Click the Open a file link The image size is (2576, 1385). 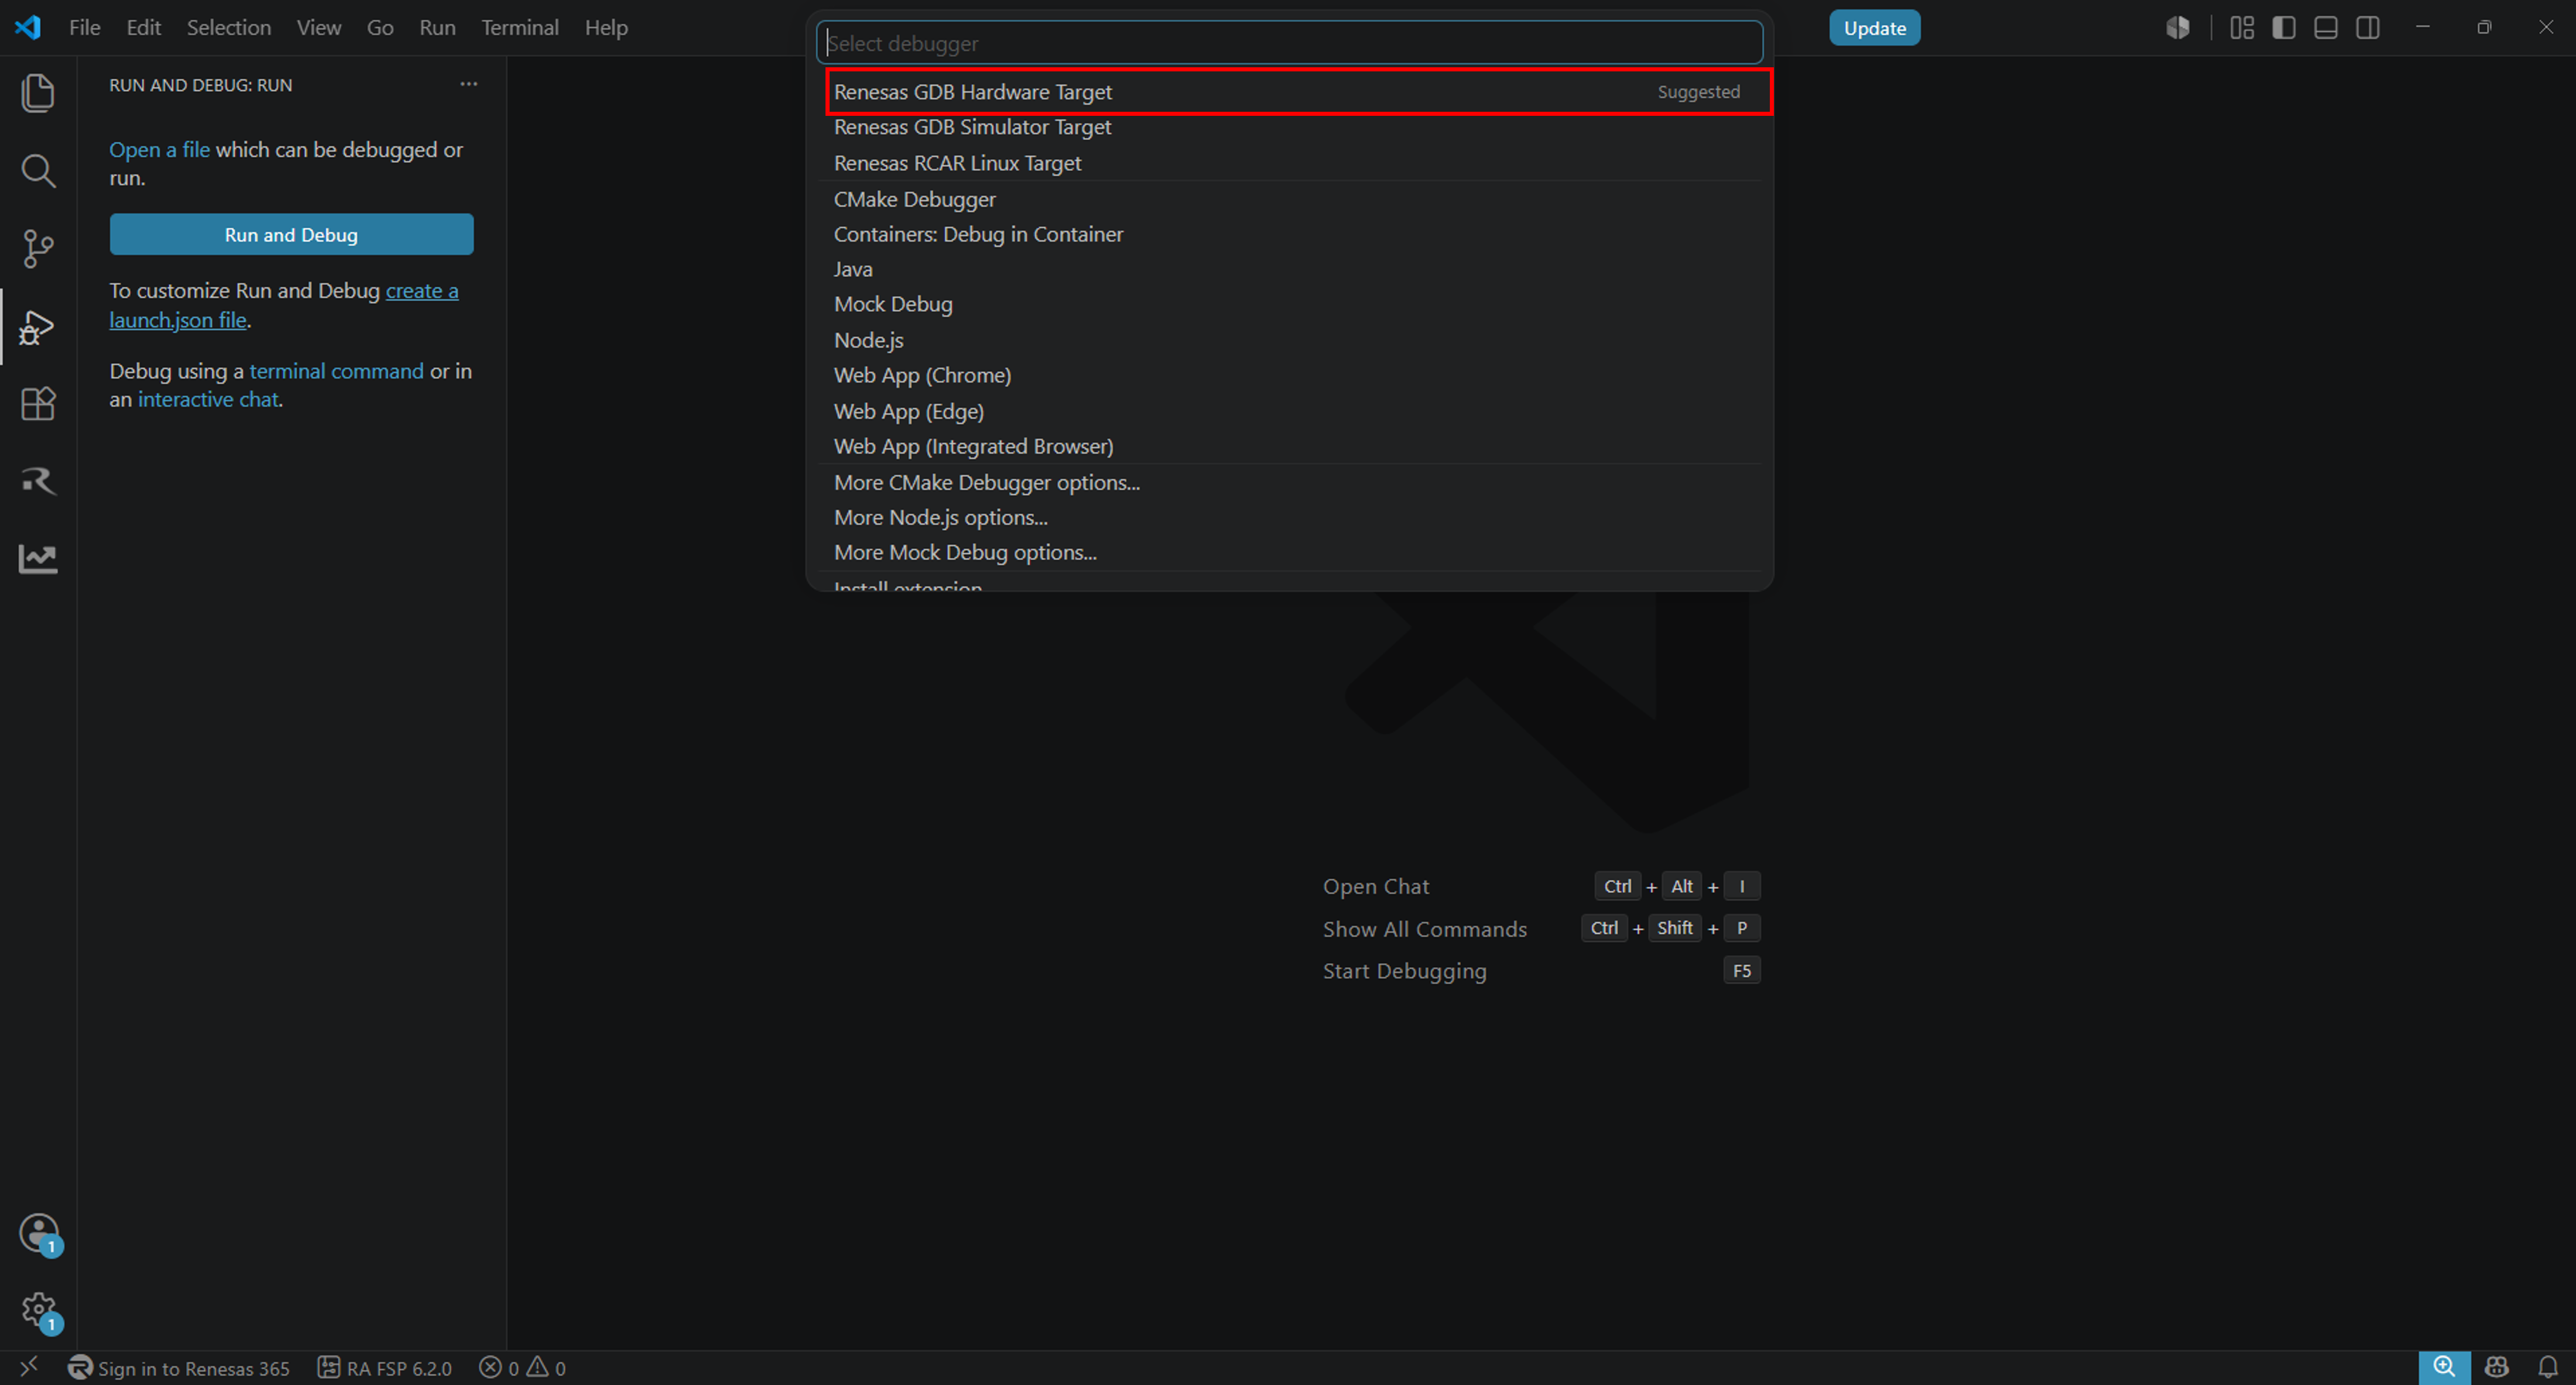pyautogui.click(x=159, y=150)
